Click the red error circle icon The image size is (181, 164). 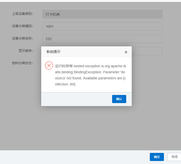(x=49, y=65)
